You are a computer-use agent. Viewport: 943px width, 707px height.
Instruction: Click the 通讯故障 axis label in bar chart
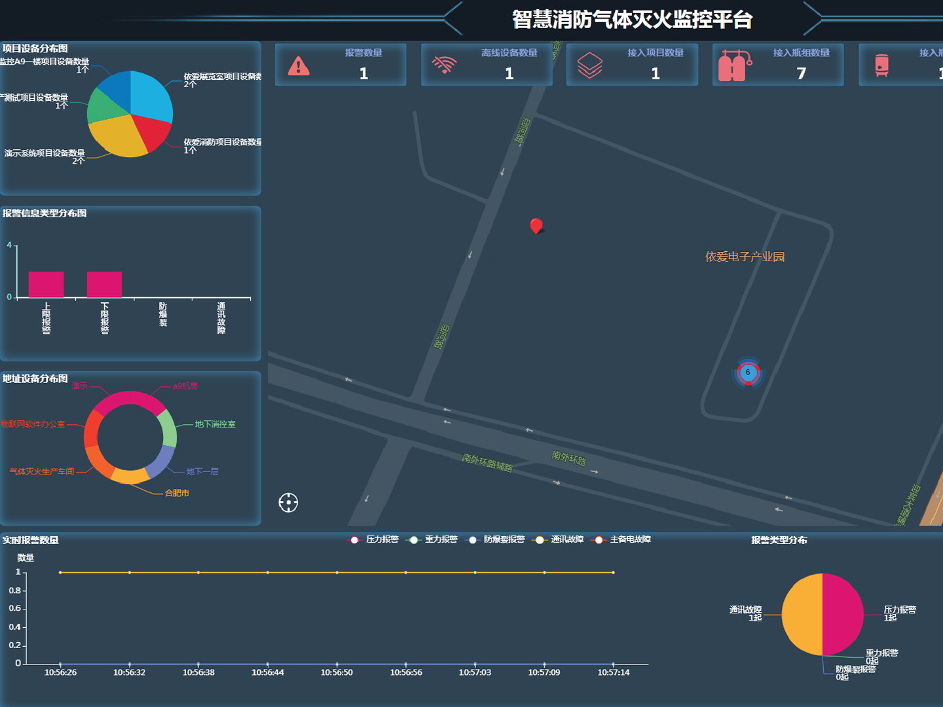(221, 318)
